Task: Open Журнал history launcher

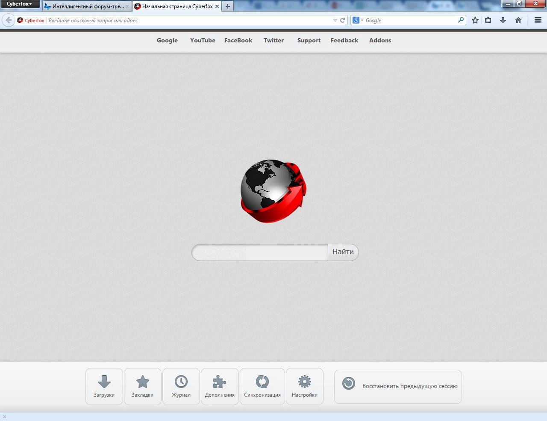Action: tap(181, 386)
